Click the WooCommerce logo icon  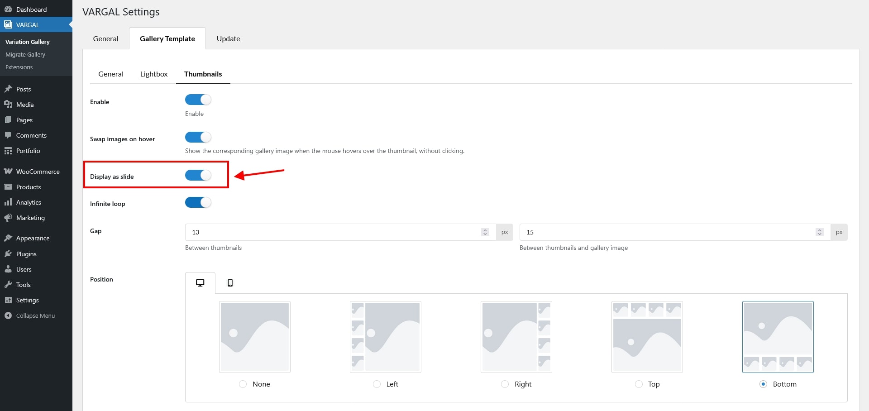click(8, 172)
